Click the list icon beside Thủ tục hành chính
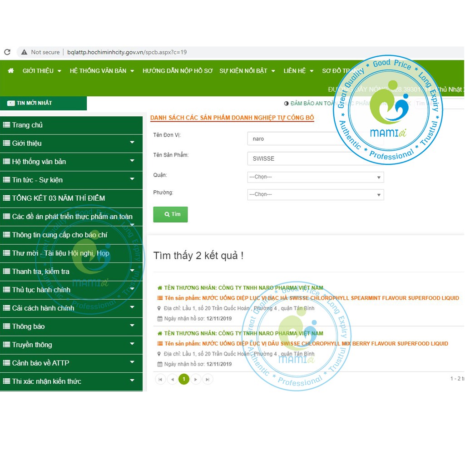Viewport: 465px width, 465px height. pyautogui.click(x=6, y=290)
